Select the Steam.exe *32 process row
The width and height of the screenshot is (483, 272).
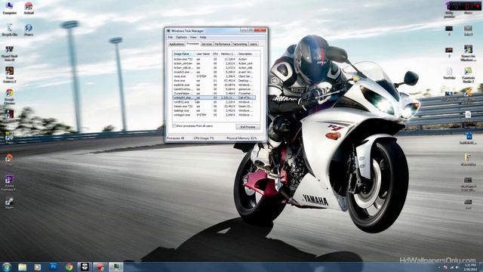click(x=214, y=107)
